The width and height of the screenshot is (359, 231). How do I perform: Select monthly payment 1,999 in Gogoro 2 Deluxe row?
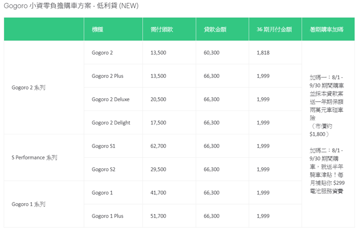[263, 99]
